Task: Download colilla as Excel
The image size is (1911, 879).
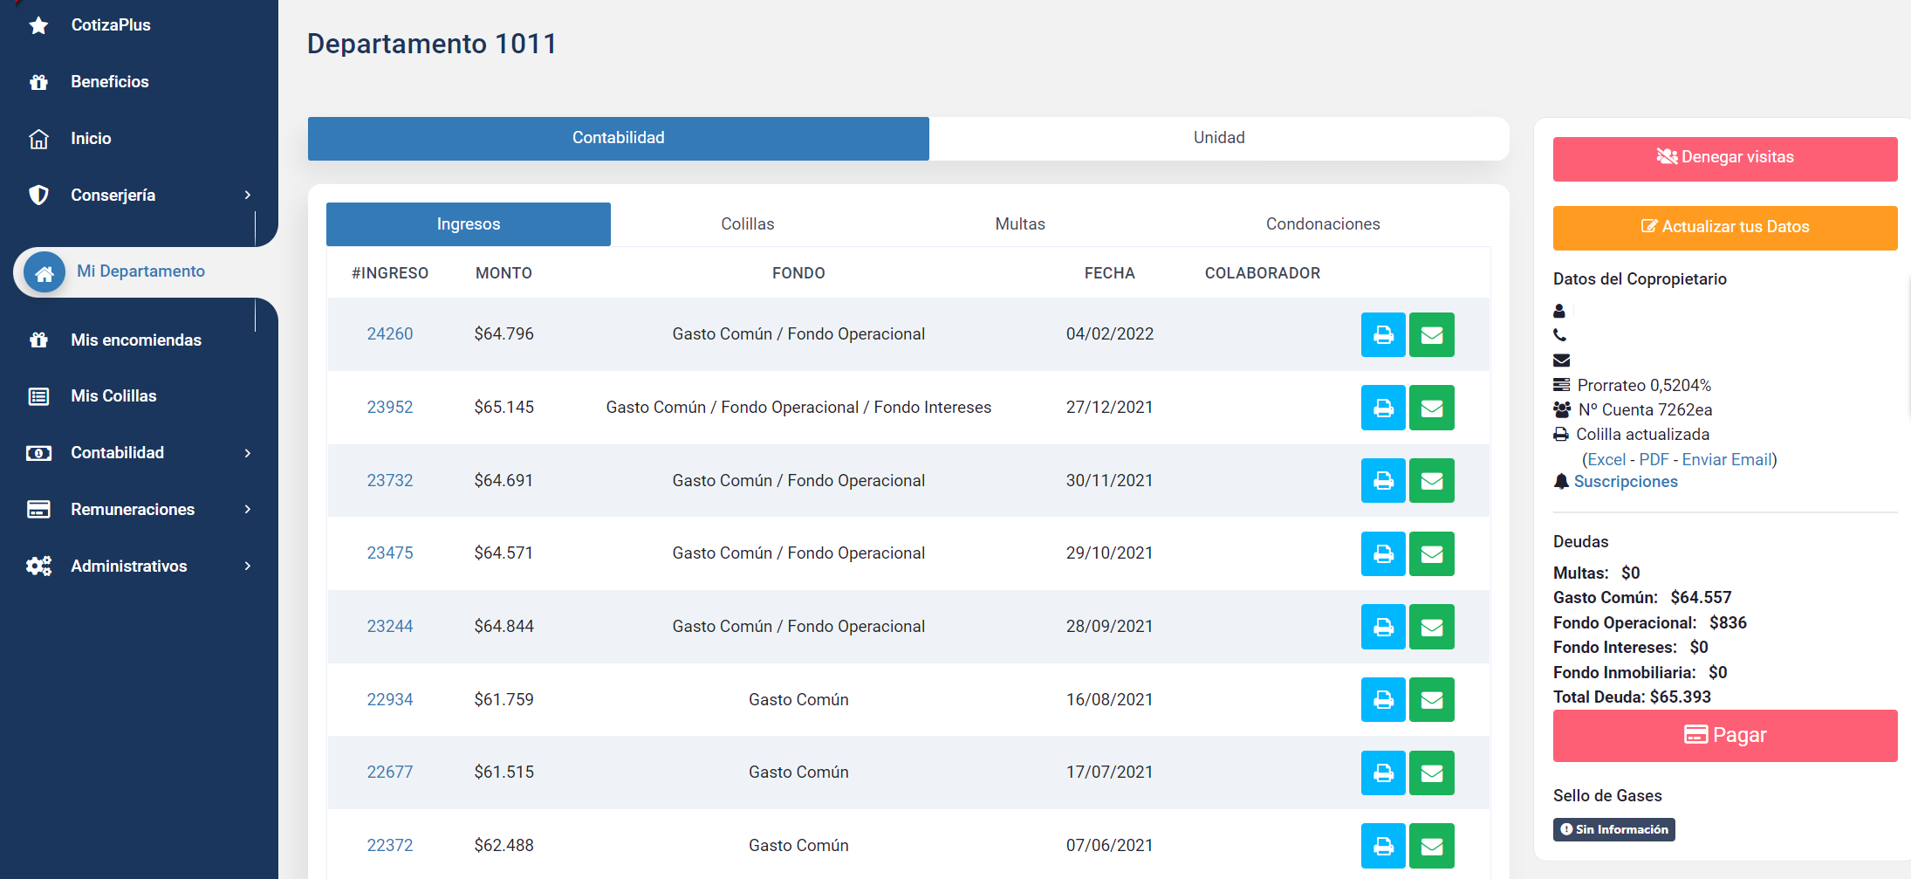Action: [1606, 459]
